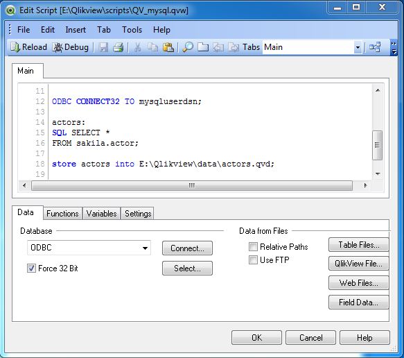Click the Field Data... button
Viewport: 404px width, 358px height.
point(359,302)
